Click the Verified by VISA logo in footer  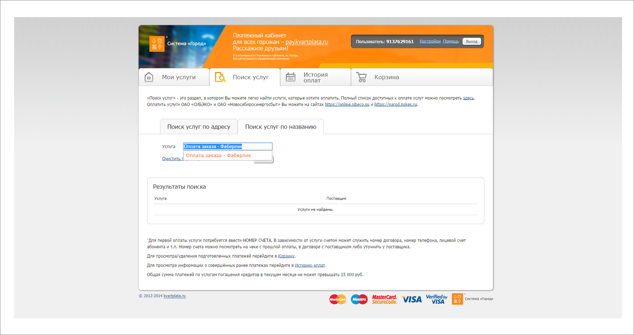pos(437,299)
